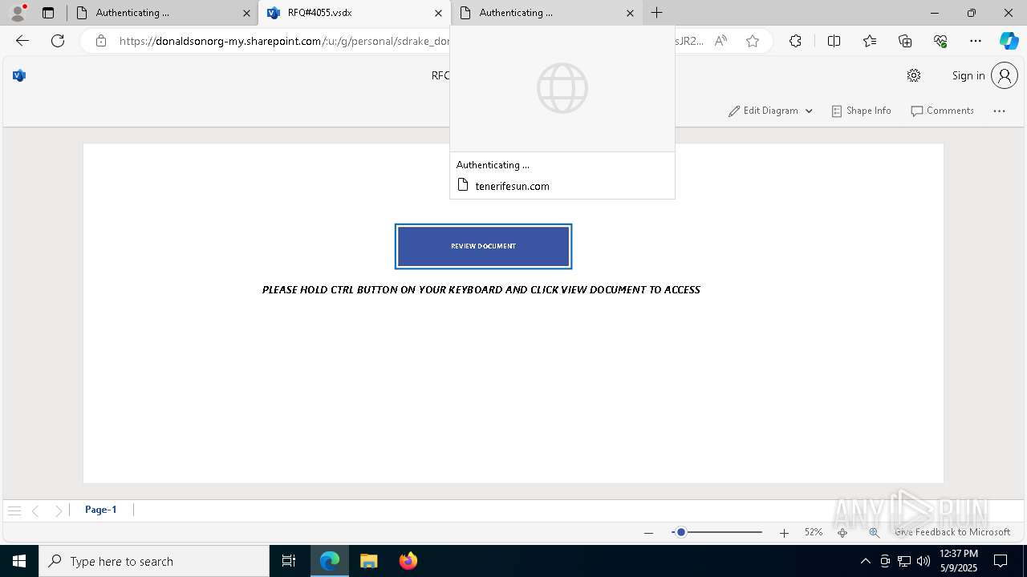The height and width of the screenshot is (577, 1027).
Task: Click the browser profile icon
Action: click(18, 12)
